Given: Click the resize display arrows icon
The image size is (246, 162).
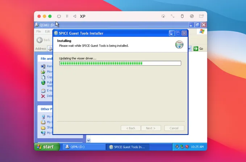Looking at the screenshot, I should point(172,16).
